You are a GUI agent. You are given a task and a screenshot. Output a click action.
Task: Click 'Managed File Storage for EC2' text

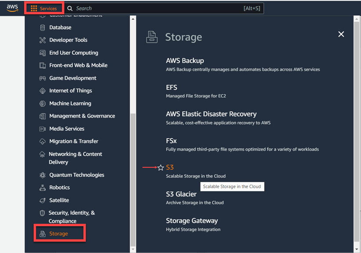click(196, 96)
